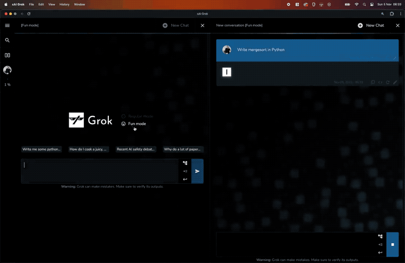Send the message with the paper plane button
Viewport: 405px width, 263px height.
point(197,171)
